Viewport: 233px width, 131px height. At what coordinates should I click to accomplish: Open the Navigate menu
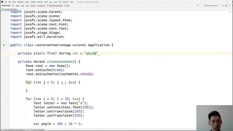coord(20,2)
